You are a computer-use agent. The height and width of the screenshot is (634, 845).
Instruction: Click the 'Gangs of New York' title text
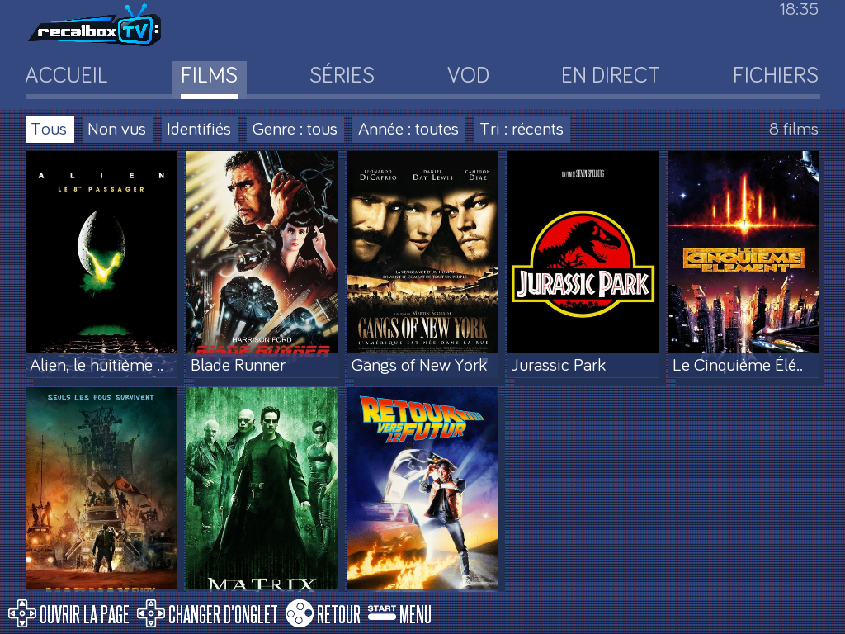pos(419,366)
